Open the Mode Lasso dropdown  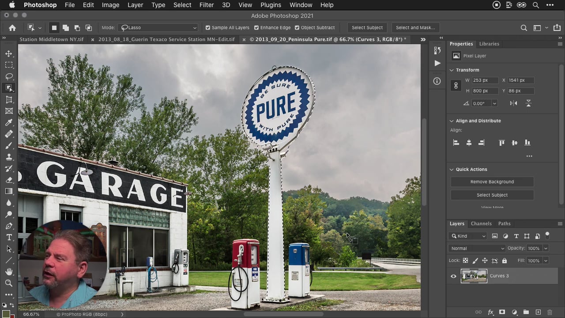(x=158, y=27)
